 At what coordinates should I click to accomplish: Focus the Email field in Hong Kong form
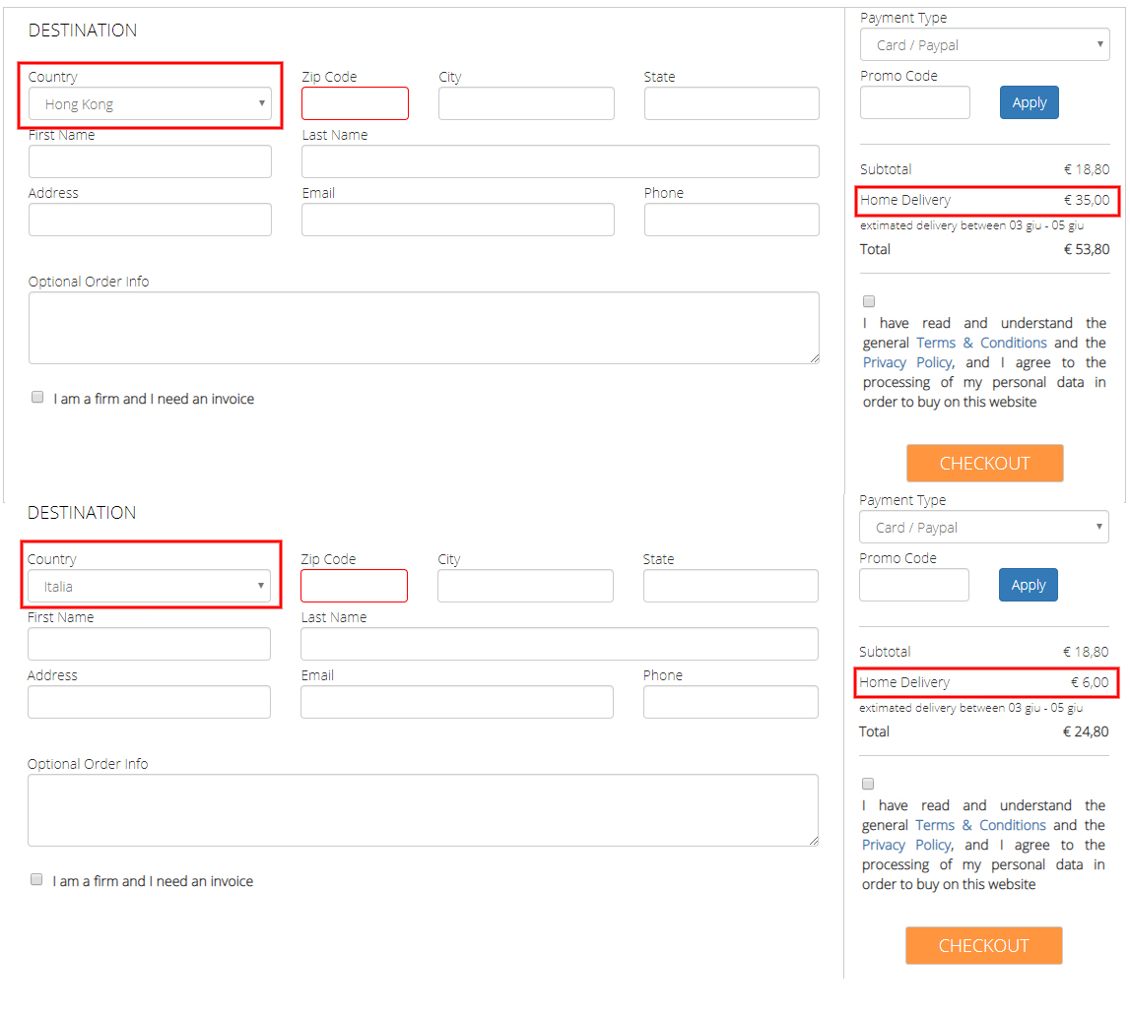point(457,220)
